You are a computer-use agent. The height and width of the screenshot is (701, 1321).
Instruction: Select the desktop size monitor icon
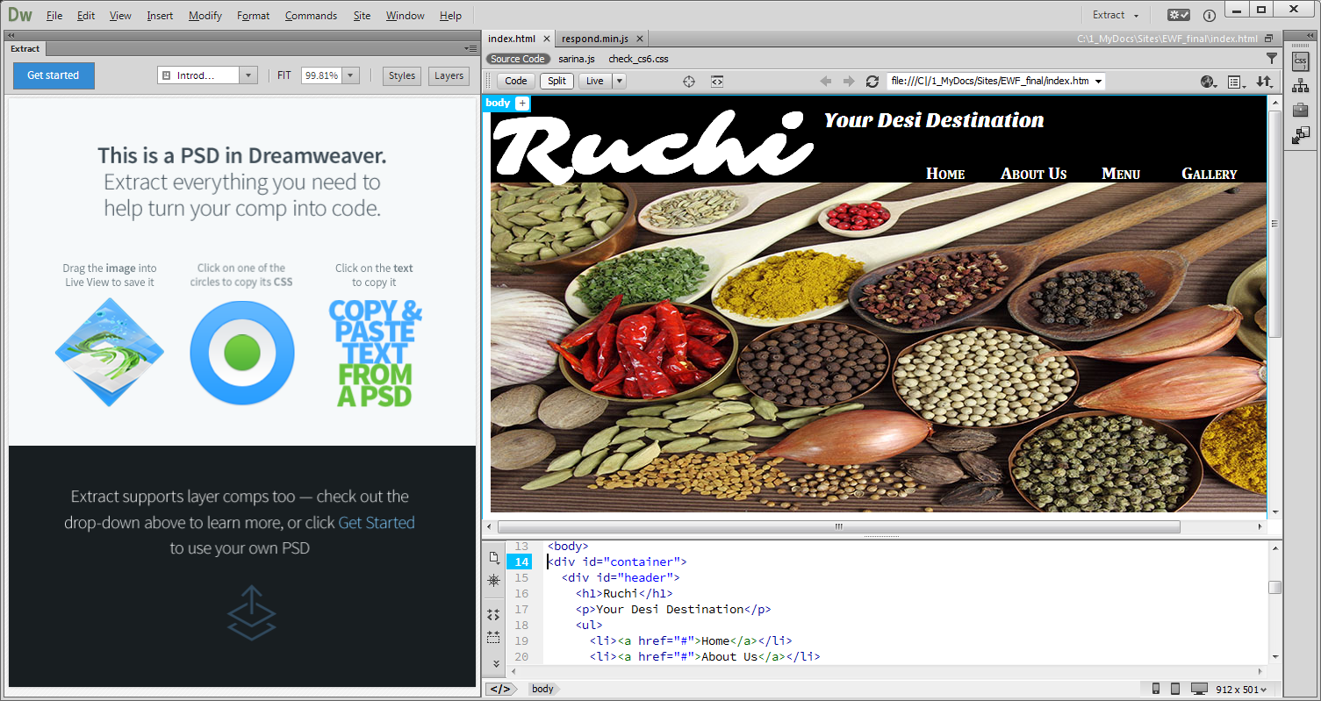[1200, 689]
